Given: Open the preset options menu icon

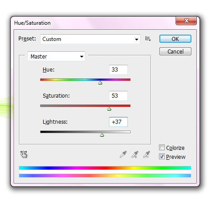Looking at the screenshot, I should 148,39.
